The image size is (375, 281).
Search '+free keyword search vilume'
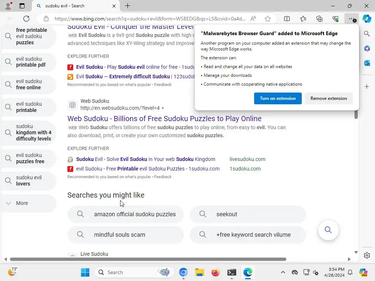248,235
